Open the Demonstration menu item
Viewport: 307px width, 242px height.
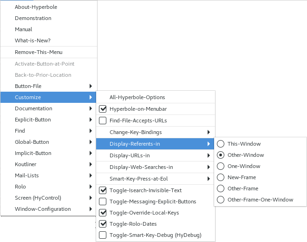click(x=33, y=18)
